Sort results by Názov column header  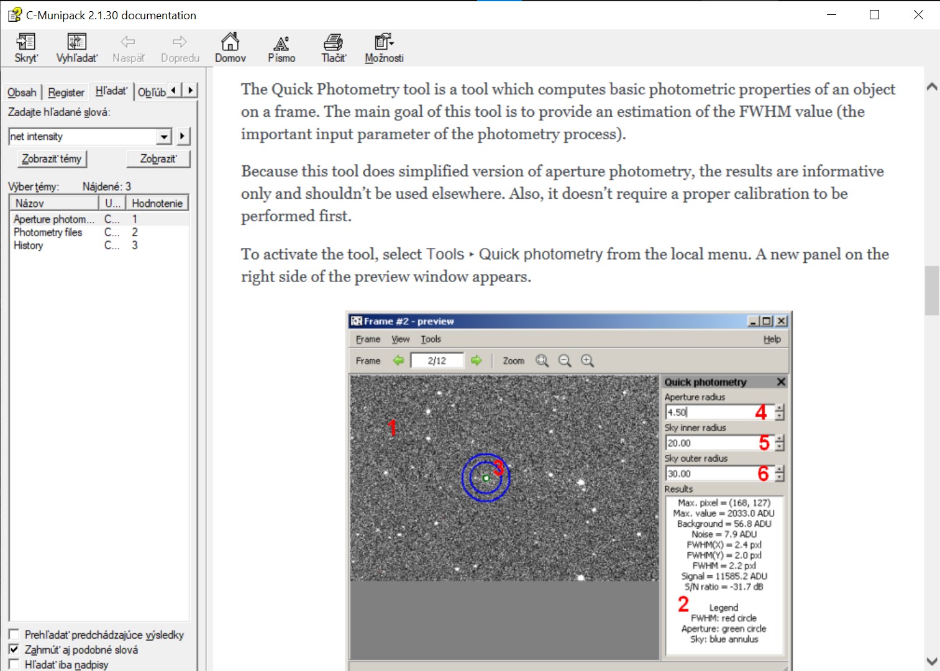pyautogui.click(x=54, y=203)
